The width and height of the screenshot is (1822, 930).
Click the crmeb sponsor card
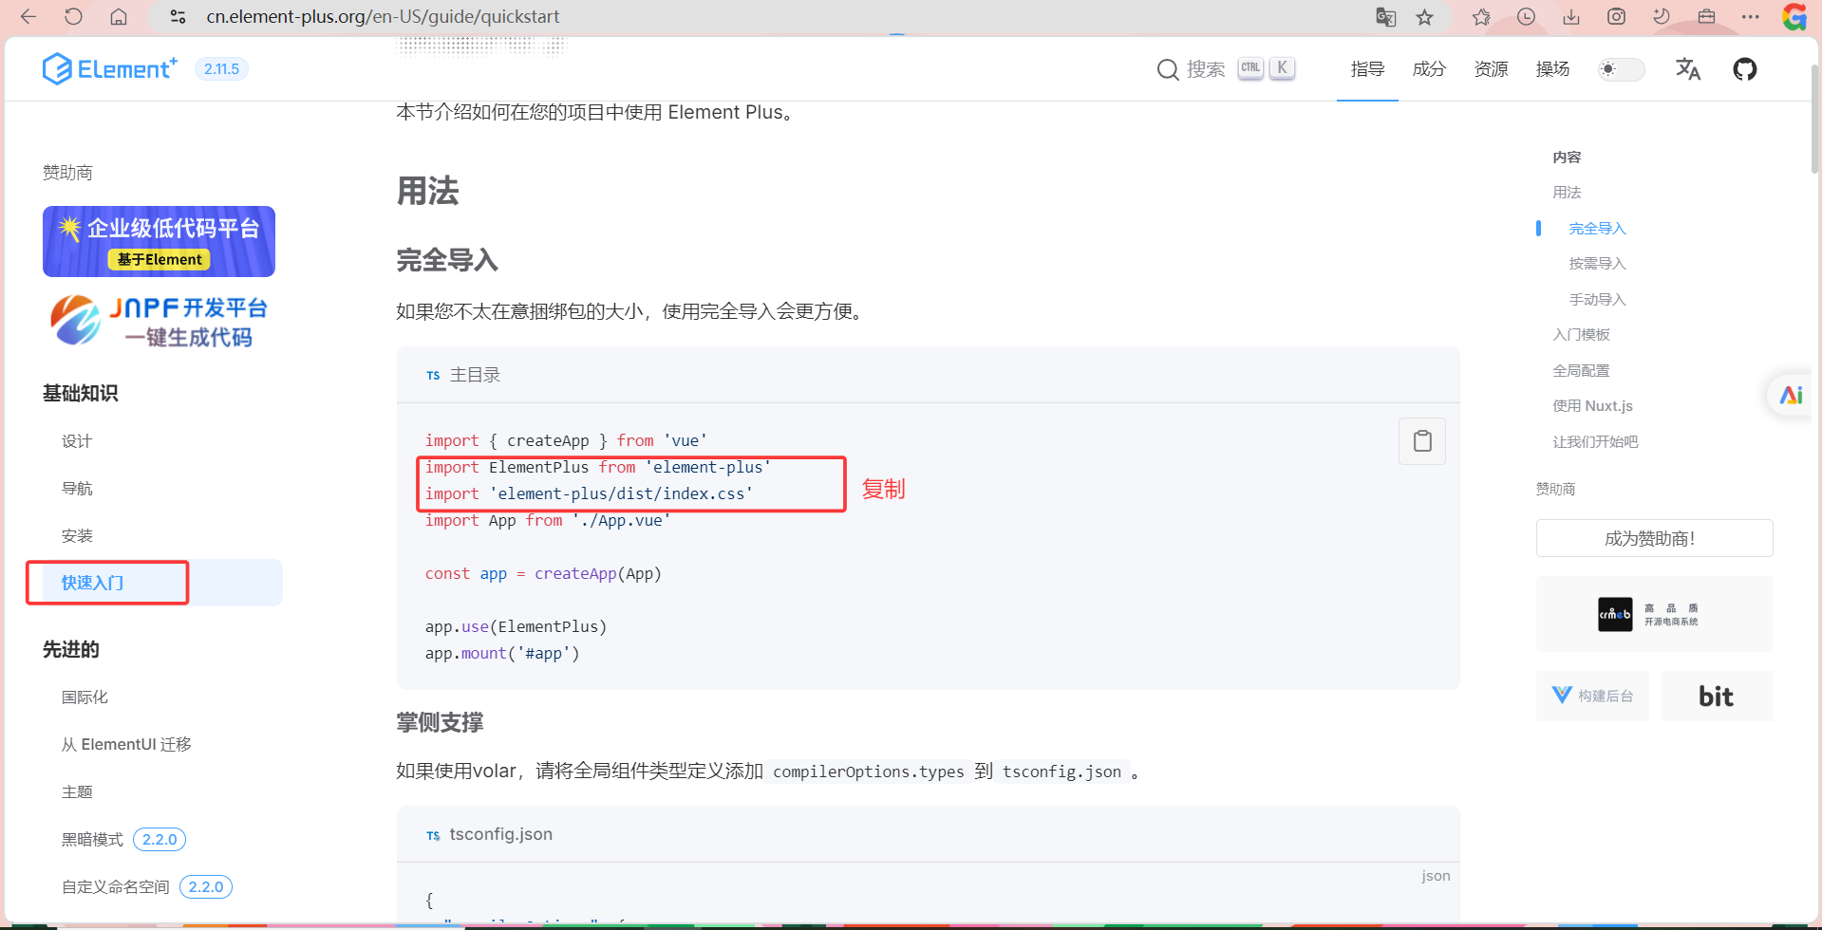pos(1654,614)
